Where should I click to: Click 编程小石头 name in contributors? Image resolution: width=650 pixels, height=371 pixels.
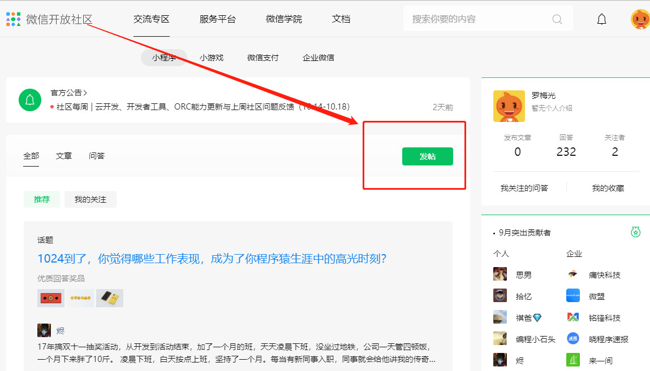536,339
